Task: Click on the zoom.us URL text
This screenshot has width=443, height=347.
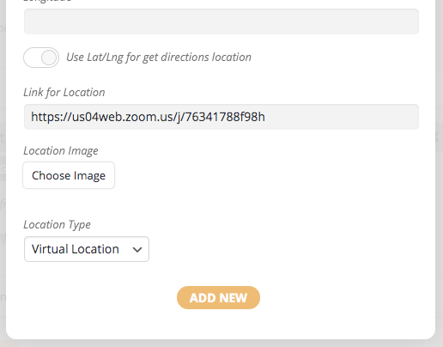Action: tap(148, 117)
